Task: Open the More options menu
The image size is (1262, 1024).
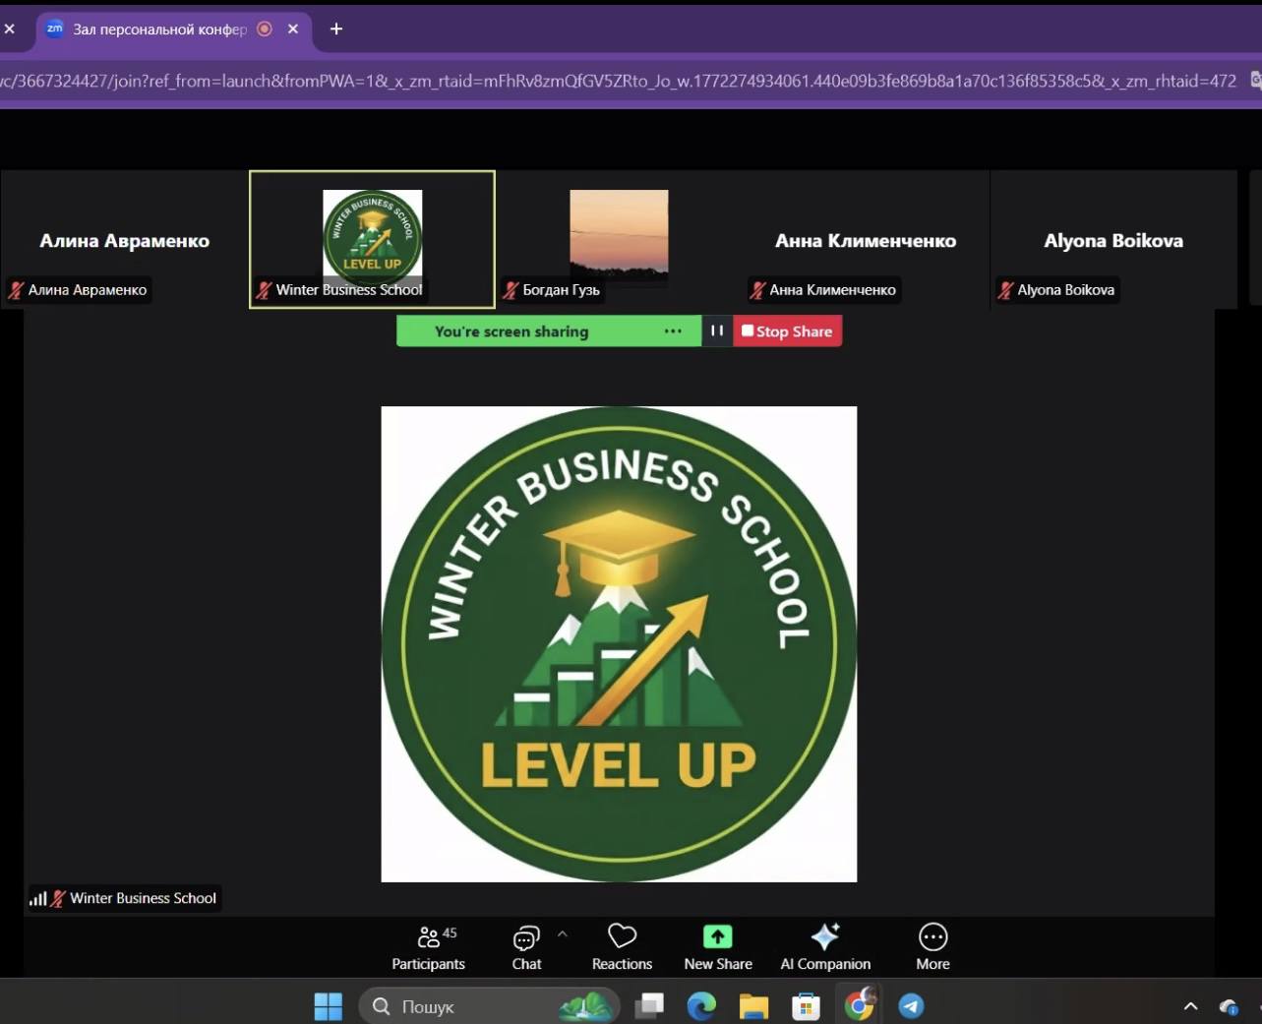Action: click(x=932, y=947)
